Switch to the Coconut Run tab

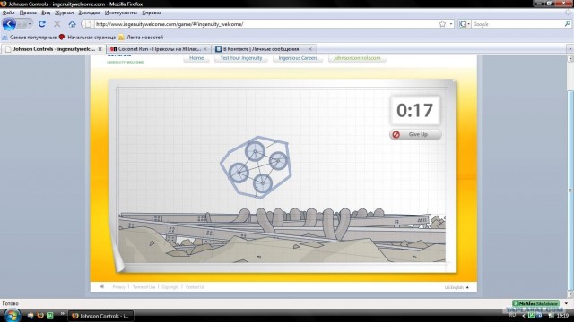click(159, 49)
